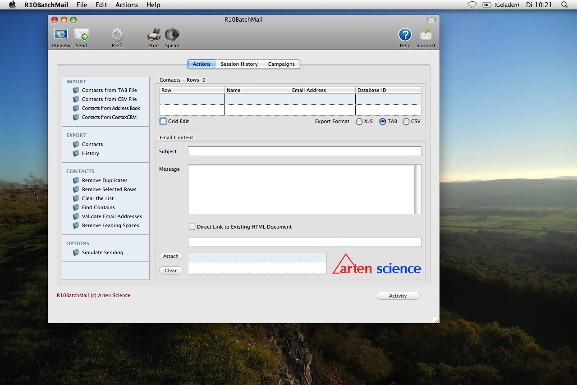
Task: Import Contacts from ContaxCRM
Action: pyautogui.click(x=109, y=117)
